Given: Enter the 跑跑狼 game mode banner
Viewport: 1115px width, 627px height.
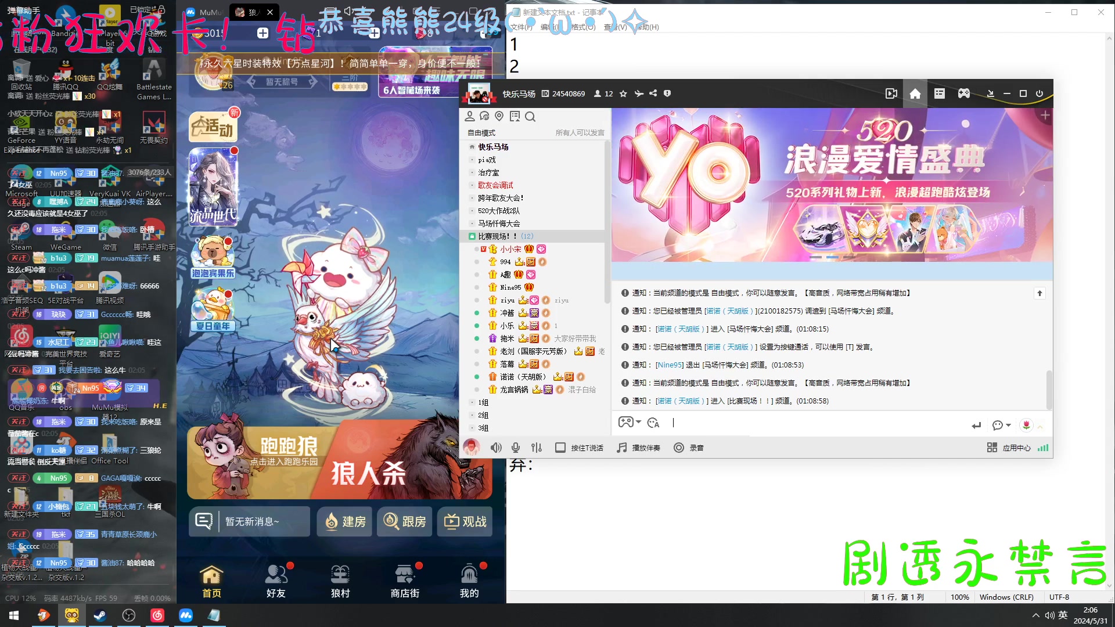Looking at the screenshot, I should [256, 462].
